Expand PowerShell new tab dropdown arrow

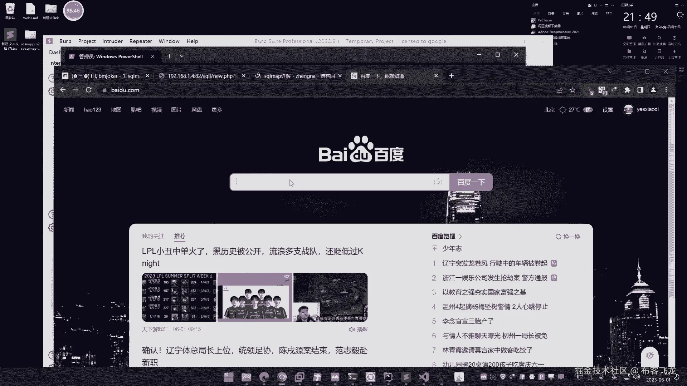(182, 56)
